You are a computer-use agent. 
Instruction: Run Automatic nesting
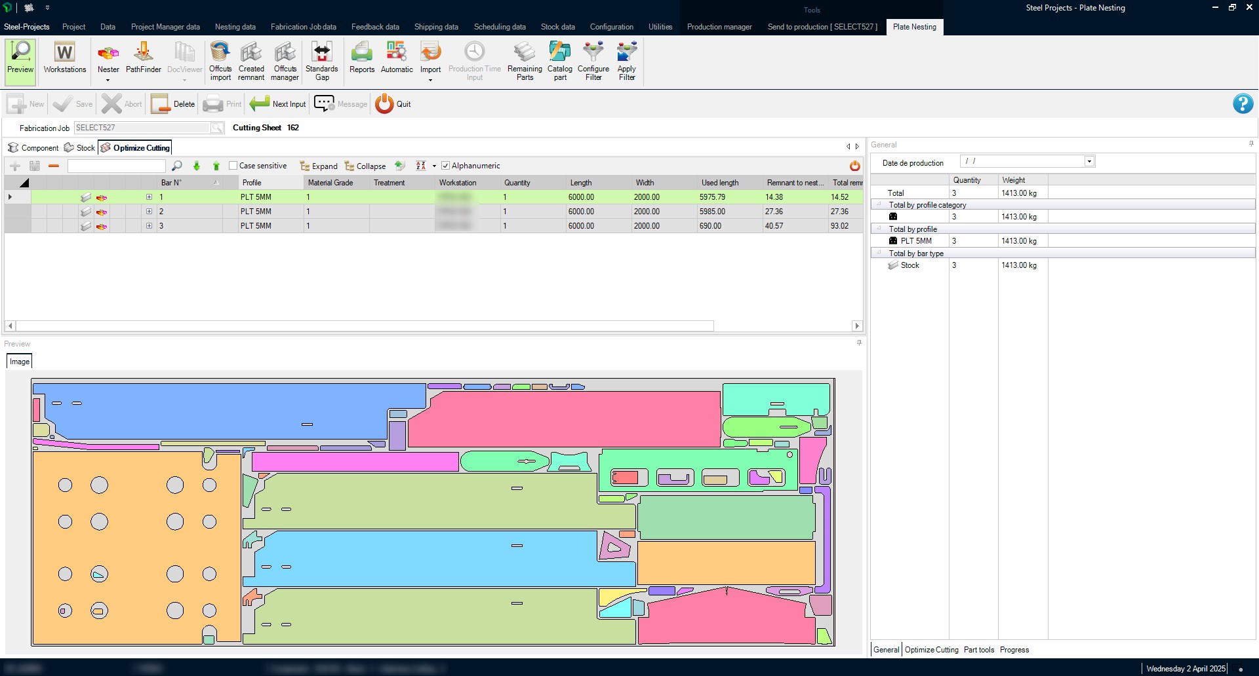(x=397, y=59)
